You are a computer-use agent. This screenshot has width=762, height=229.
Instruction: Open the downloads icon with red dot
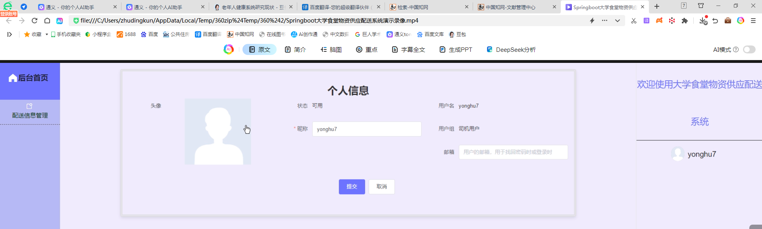(703, 21)
